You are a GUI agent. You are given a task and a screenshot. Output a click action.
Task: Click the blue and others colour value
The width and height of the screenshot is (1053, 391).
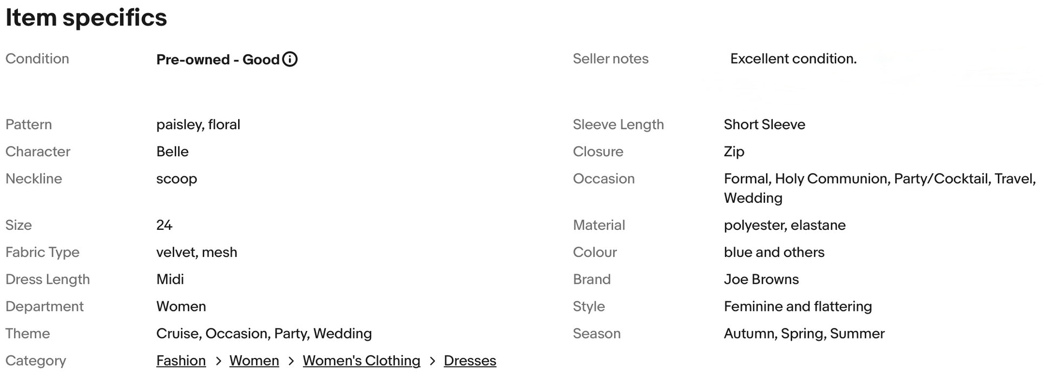tap(774, 253)
